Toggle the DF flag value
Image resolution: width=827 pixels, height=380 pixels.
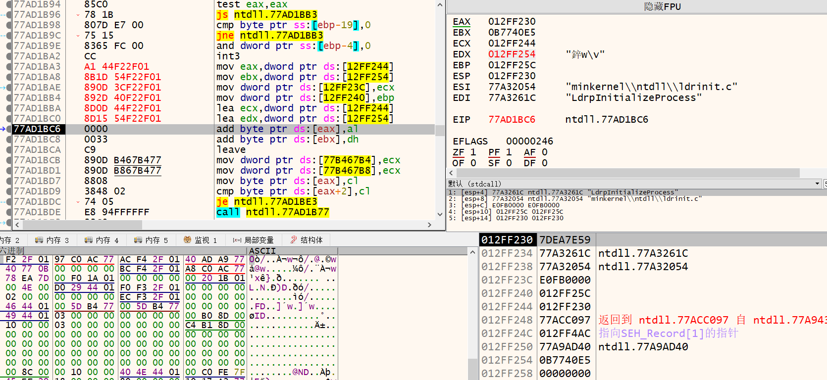(544, 163)
